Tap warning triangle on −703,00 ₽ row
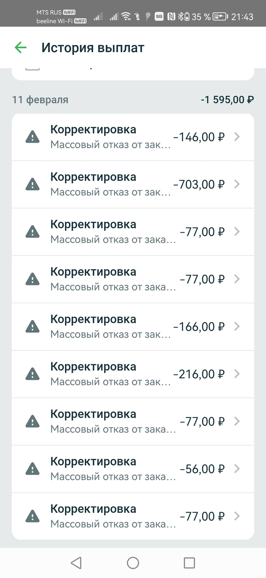This screenshot has height=578, width=266. pyautogui.click(x=33, y=184)
